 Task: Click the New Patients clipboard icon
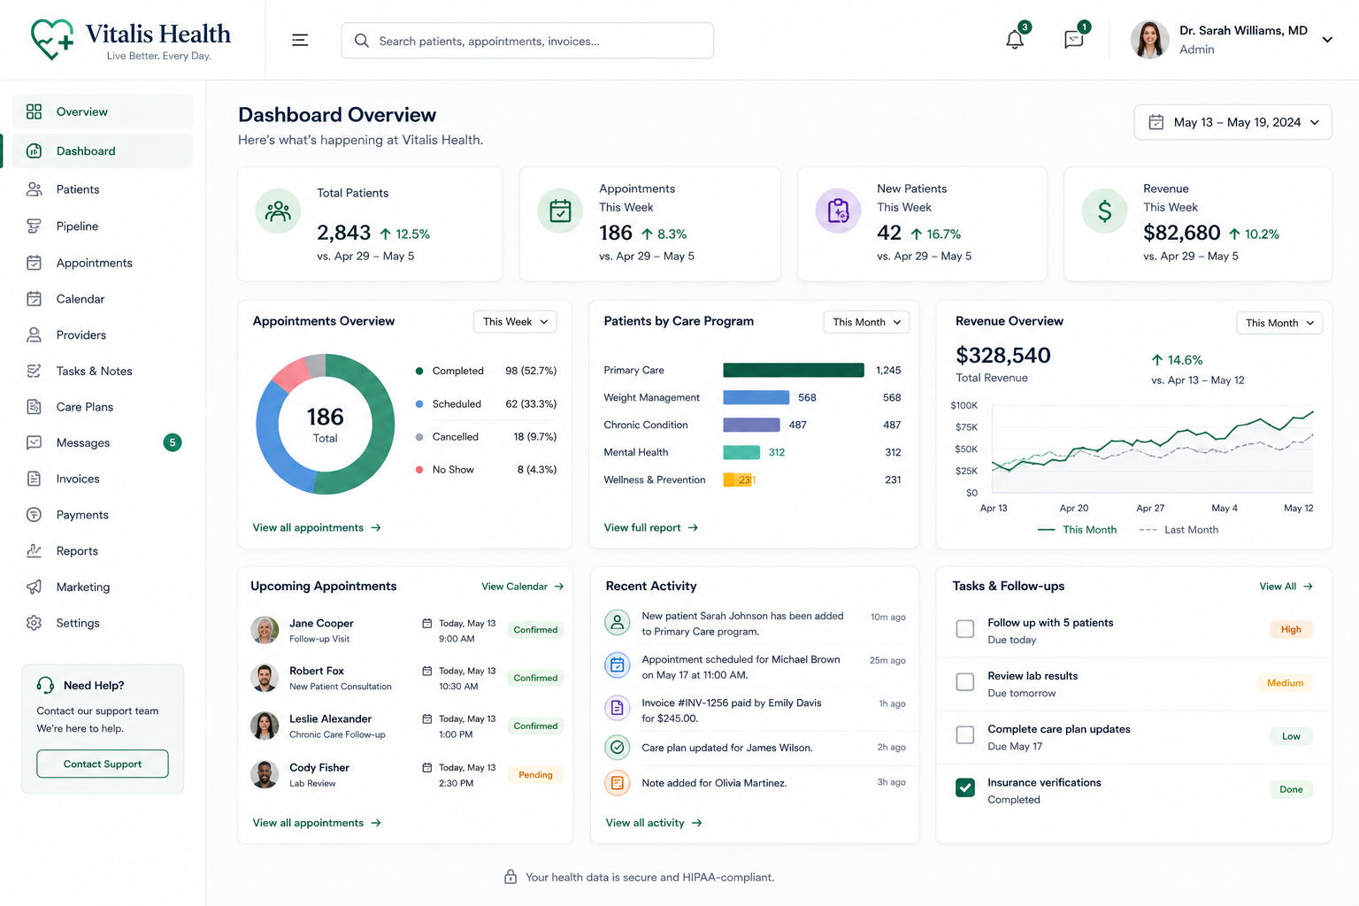point(838,211)
